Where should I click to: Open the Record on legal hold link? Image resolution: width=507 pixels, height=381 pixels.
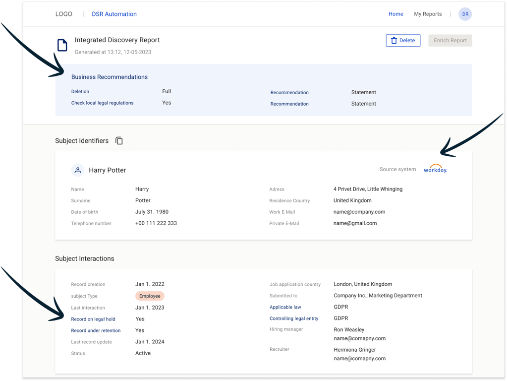[93, 319]
